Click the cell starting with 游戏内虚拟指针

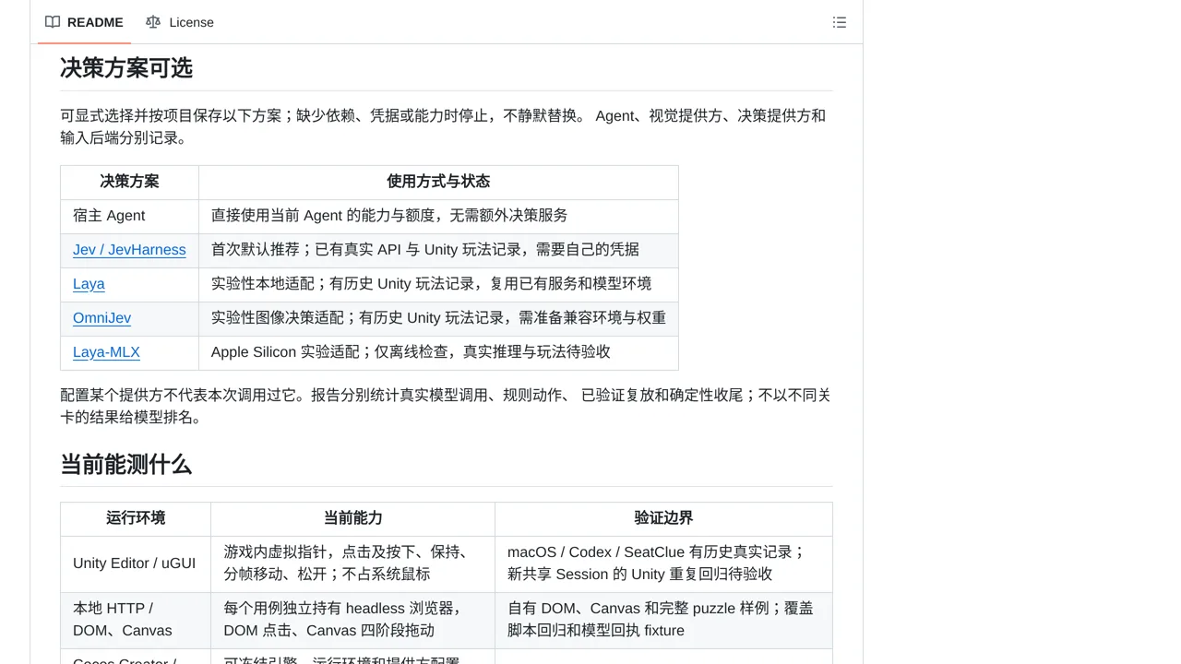coord(353,563)
